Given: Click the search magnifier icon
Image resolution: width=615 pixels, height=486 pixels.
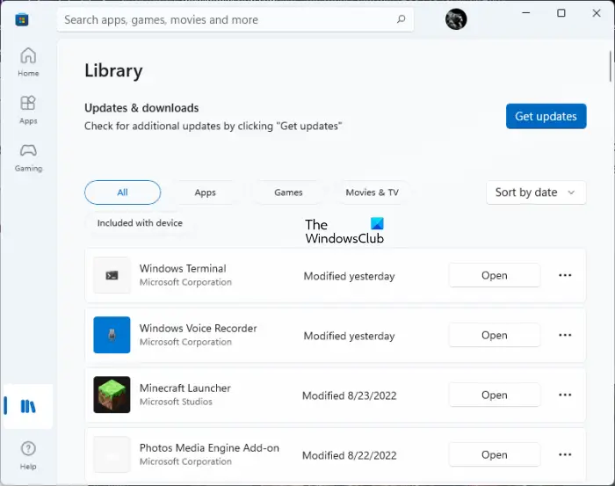Looking at the screenshot, I should [401, 19].
